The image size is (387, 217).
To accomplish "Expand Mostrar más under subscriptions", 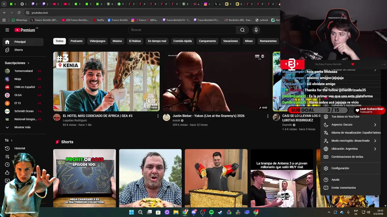I will tap(23, 127).
